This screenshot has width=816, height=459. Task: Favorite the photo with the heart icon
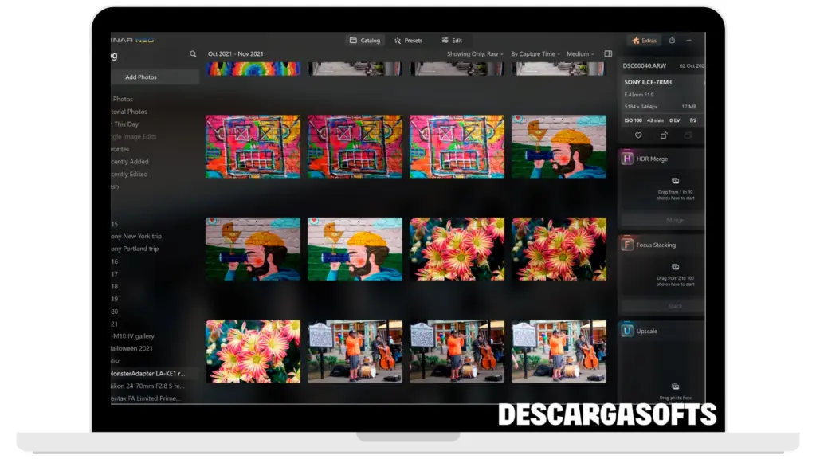pos(638,135)
